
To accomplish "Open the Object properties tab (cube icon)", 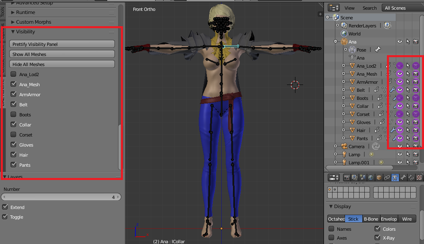I will coord(379,178).
